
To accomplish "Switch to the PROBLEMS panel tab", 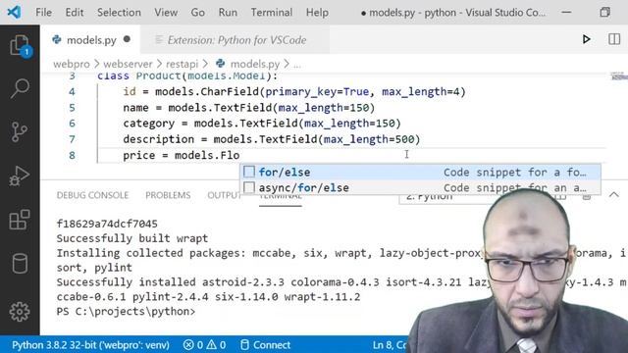I will [x=168, y=195].
